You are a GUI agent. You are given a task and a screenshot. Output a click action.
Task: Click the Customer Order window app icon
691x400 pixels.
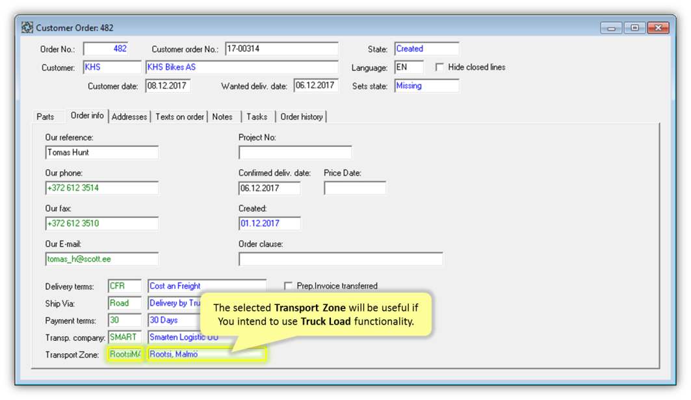27,28
